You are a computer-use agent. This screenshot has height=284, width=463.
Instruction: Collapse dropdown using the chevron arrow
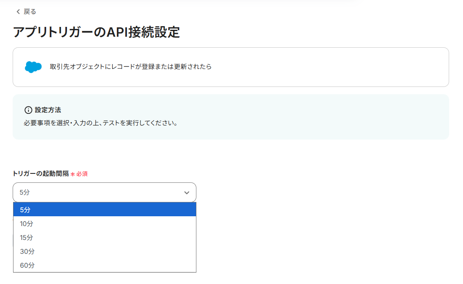[187, 193]
